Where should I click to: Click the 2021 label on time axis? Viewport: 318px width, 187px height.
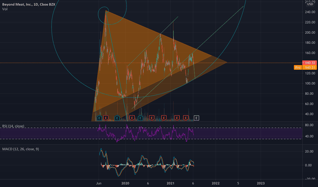click(170, 183)
